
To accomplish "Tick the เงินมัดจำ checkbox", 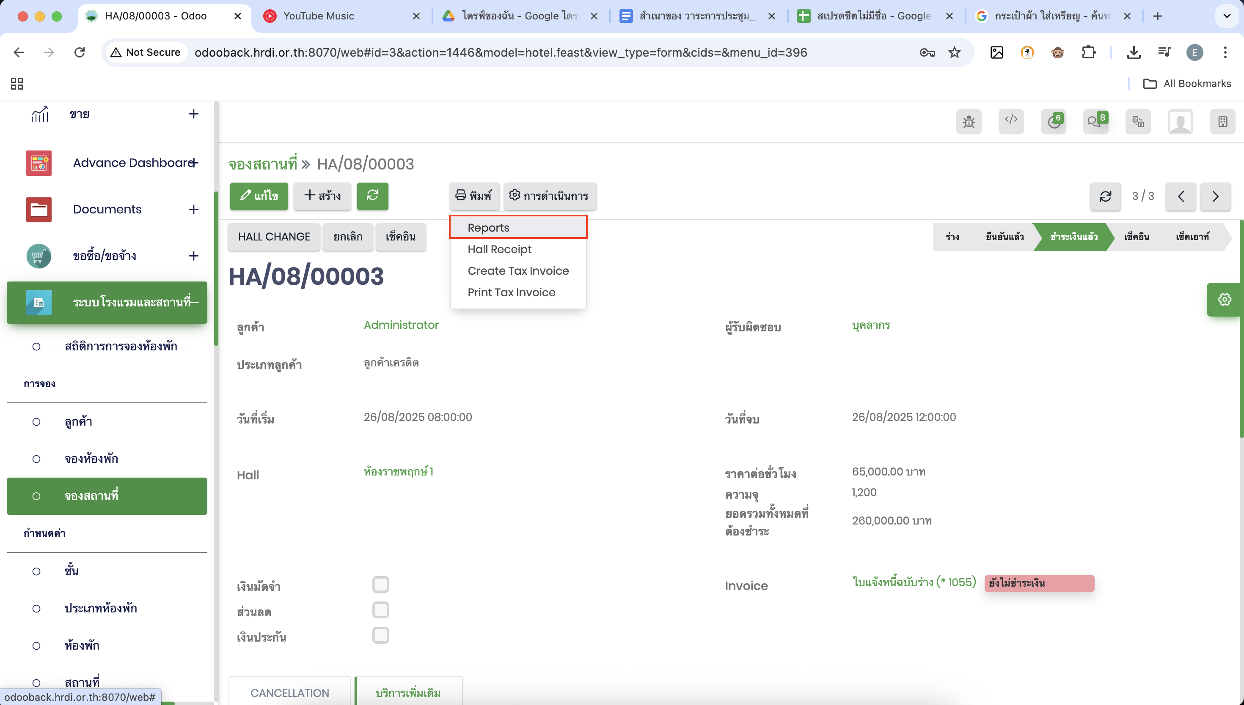I will tap(380, 585).
